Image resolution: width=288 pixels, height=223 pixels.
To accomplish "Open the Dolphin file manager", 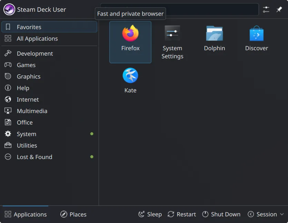I will pos(214,42).
